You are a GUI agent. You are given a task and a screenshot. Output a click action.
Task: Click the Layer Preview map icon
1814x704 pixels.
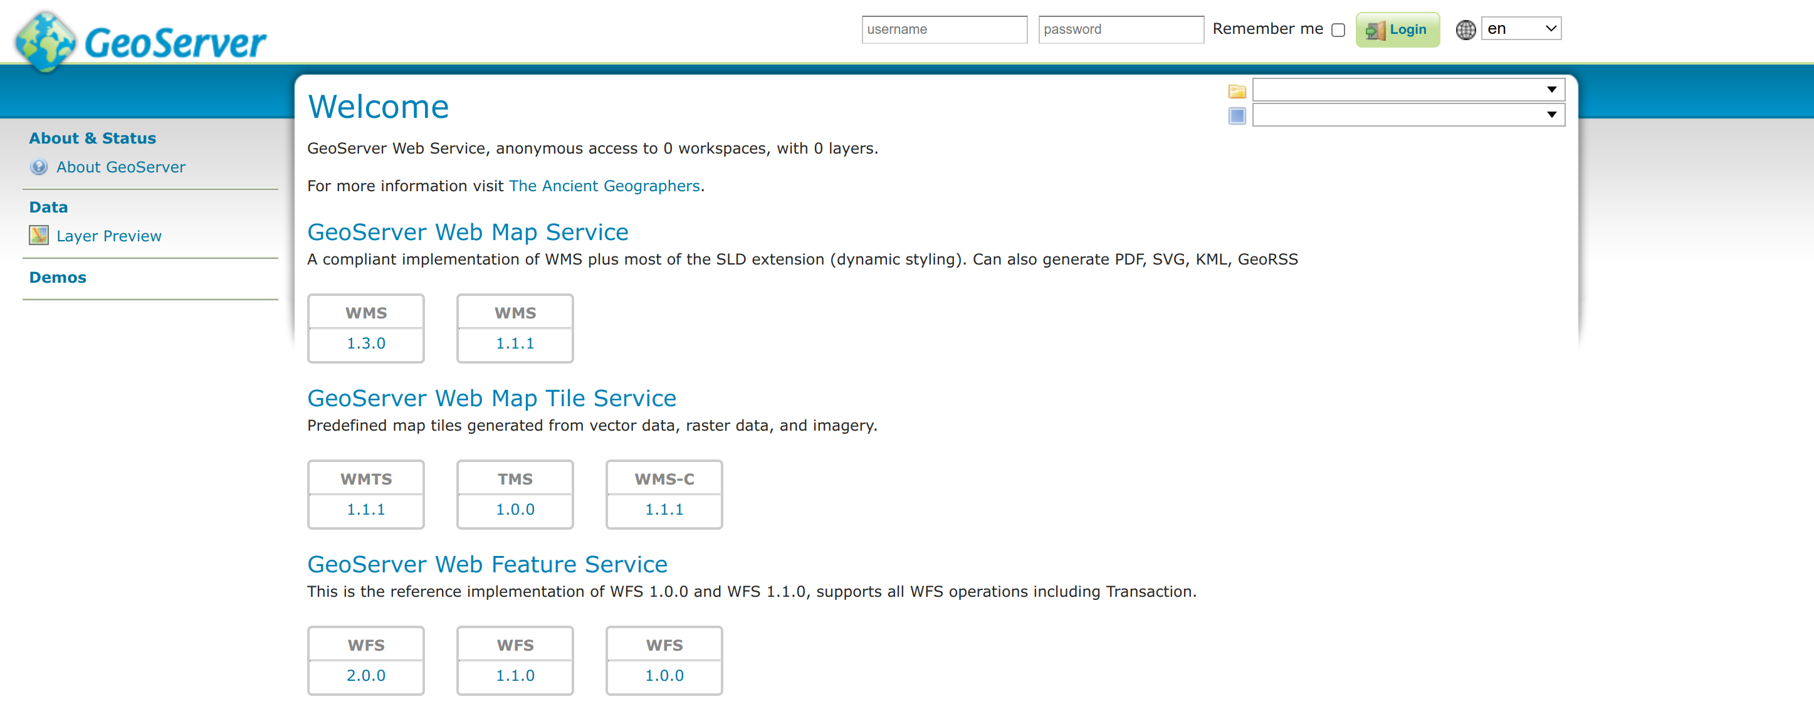tap(39, 235)
